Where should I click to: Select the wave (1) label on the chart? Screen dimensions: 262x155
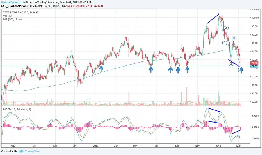(x=225, y=43)
